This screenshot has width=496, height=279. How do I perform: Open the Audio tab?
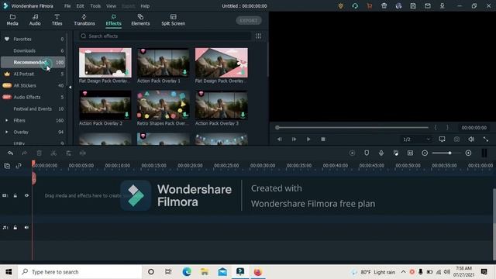pyautogui.click(x=35, y=20)
